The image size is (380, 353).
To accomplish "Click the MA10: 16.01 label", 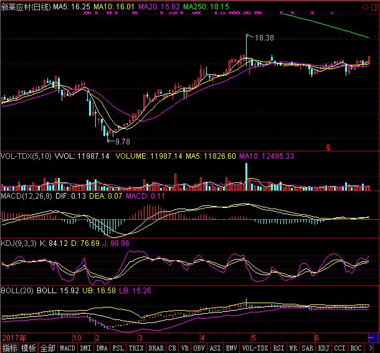I will pyautogui.click(x=114, y=7).
